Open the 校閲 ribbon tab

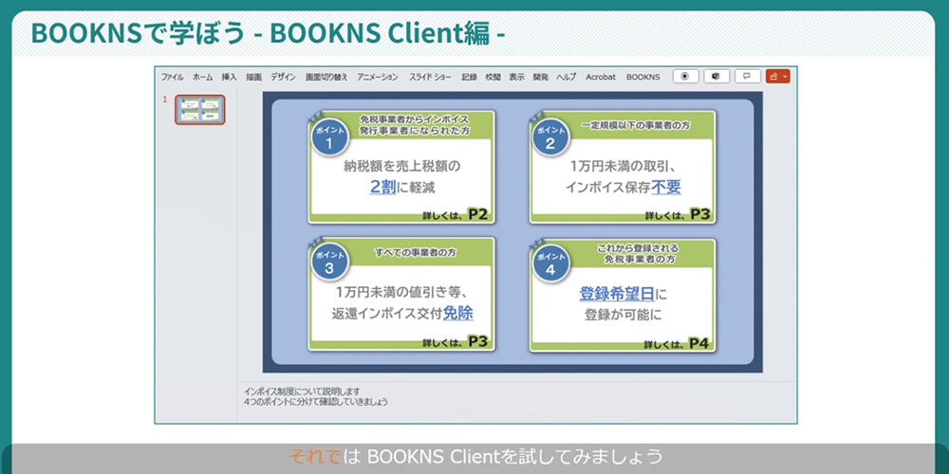tap(493, 78)
